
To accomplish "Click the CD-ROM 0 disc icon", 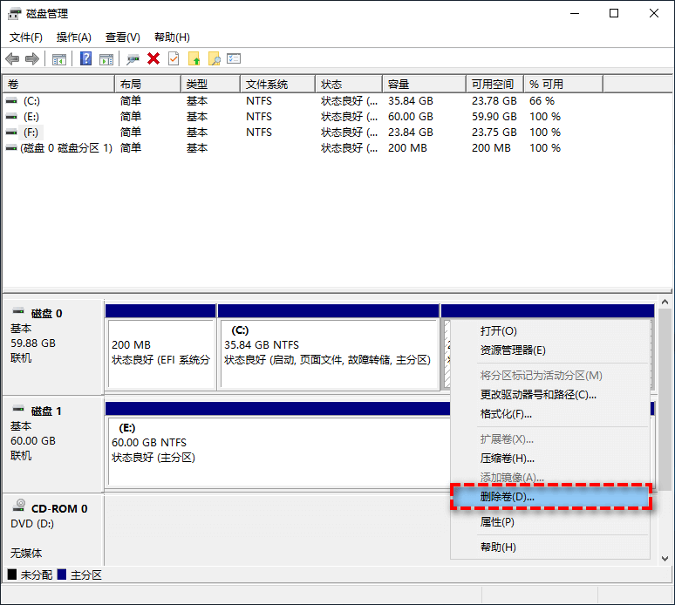I will pos(19,505).
